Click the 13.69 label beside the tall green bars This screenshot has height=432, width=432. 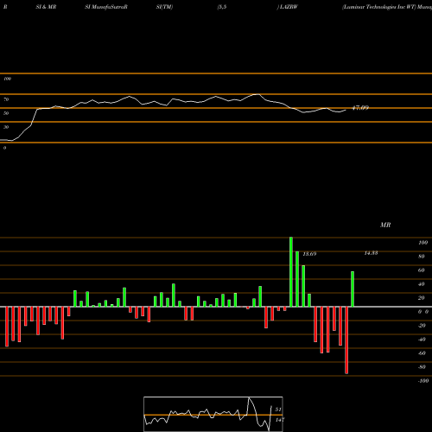point(309,254)
